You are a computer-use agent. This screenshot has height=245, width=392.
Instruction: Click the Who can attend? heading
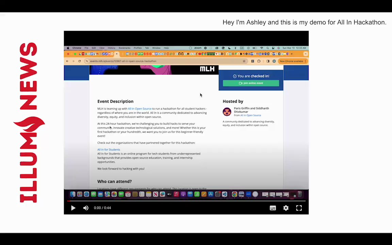(114, 181)
